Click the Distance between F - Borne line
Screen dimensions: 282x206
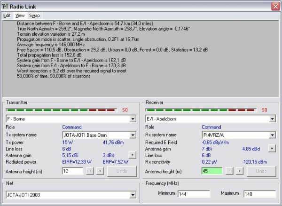(85, 24)
